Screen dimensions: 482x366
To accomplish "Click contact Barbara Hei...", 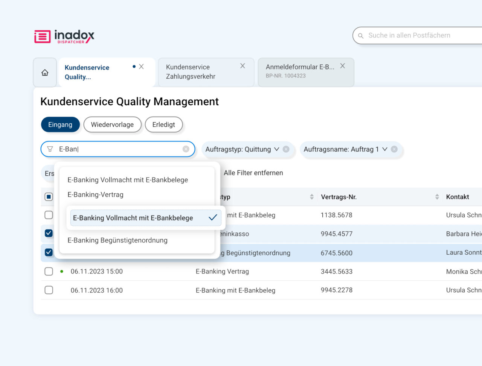I will pos(464,234).
